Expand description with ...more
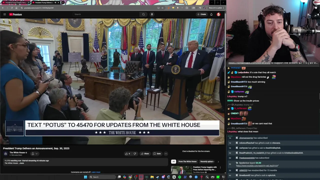 (21, 163)
